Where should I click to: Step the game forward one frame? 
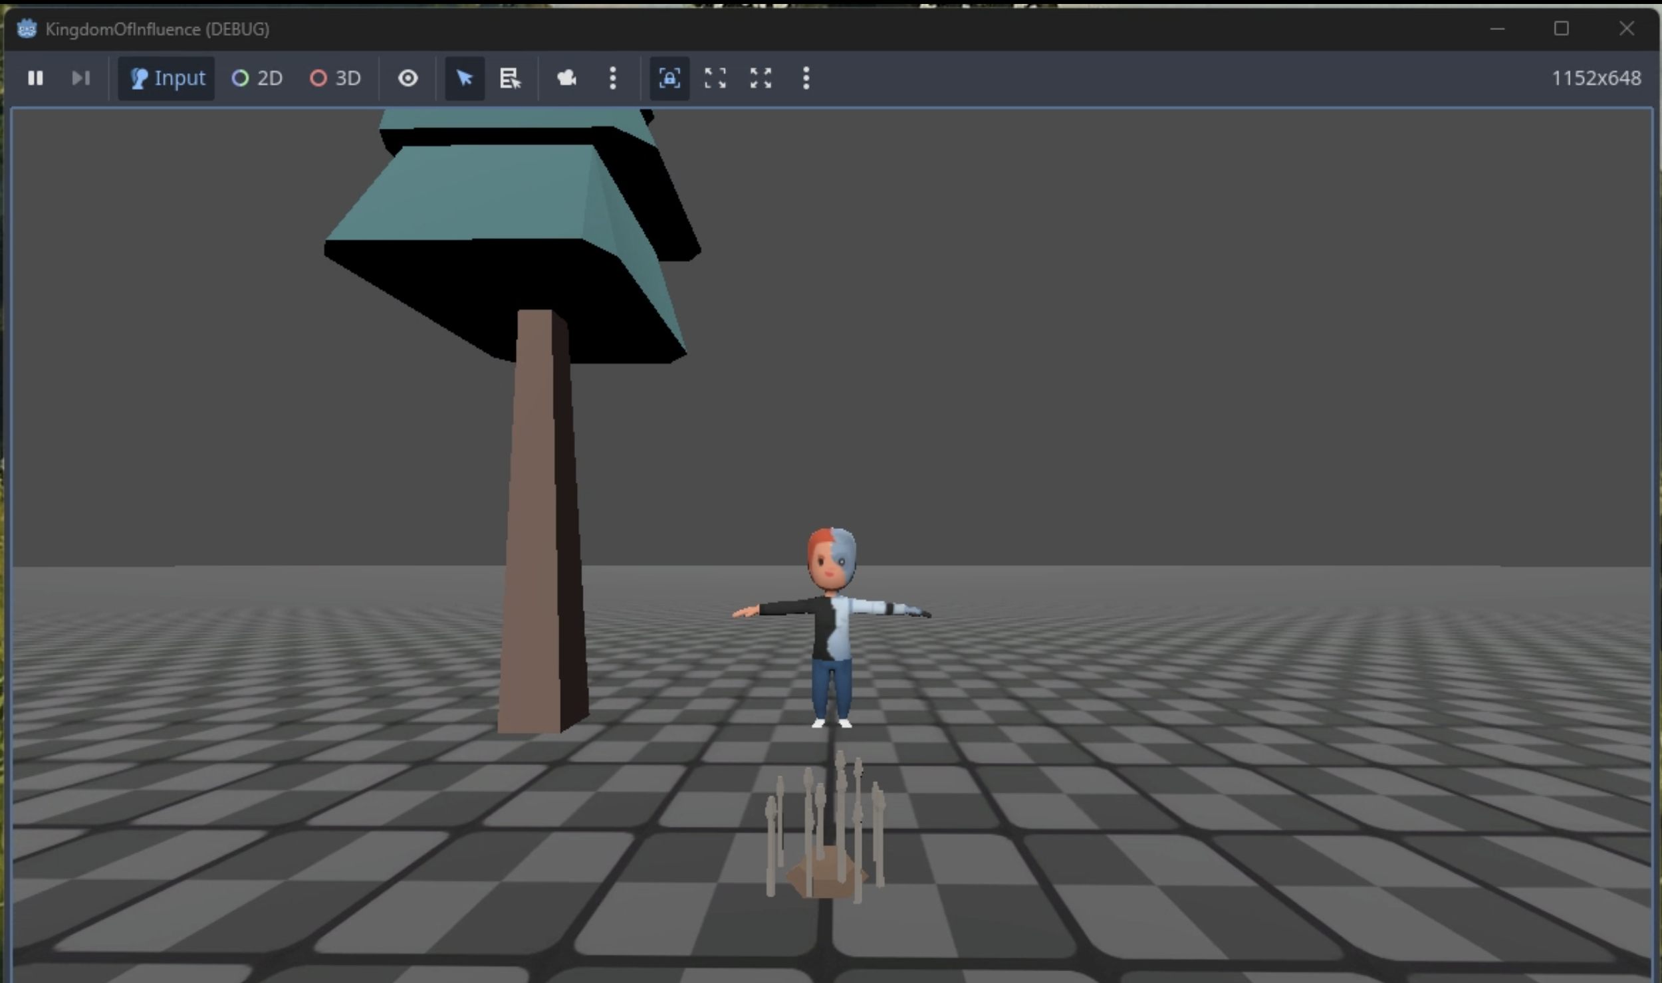(80, 78)
